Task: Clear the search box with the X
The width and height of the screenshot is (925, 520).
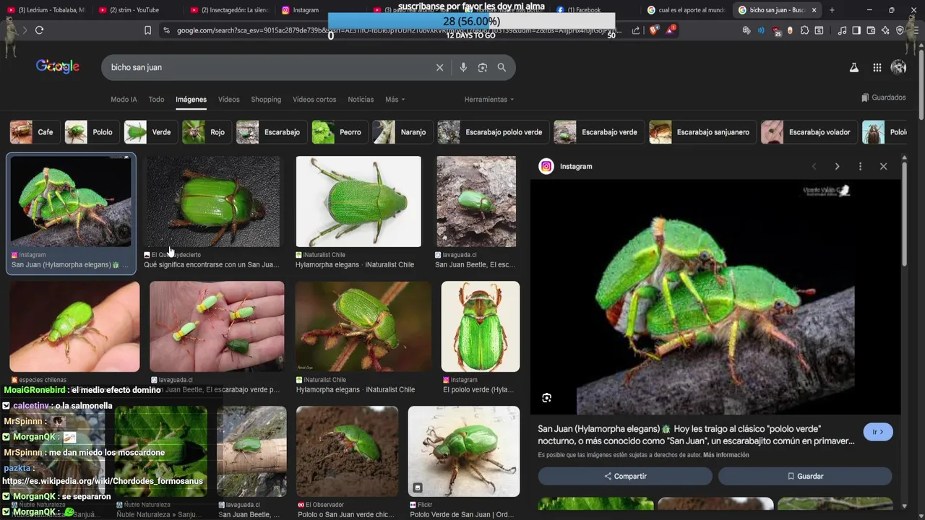Action: [x=439, y=67]
